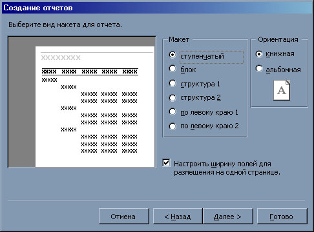Select структура 2 layout
This screenshot has width=314, height=232.
pos(173,98)
